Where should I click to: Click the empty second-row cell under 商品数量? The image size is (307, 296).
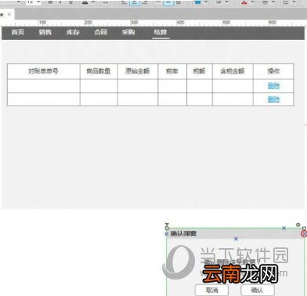coord(99,99)
